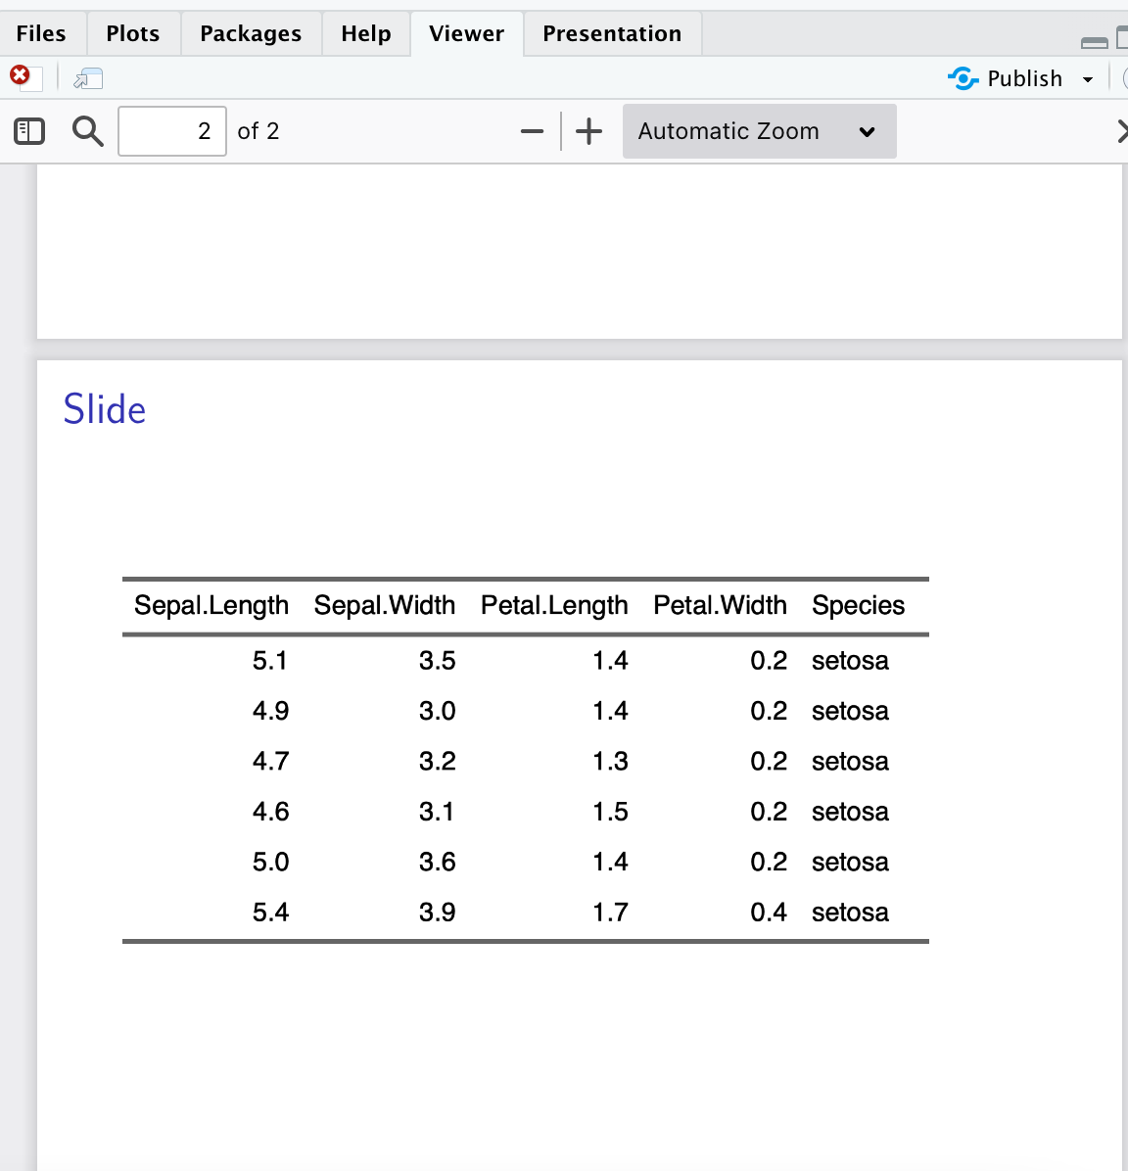Click the "4.6" Sepal.Length cell
The width and height of the screenshot is (1128, 1171).
tap(269, 812)
